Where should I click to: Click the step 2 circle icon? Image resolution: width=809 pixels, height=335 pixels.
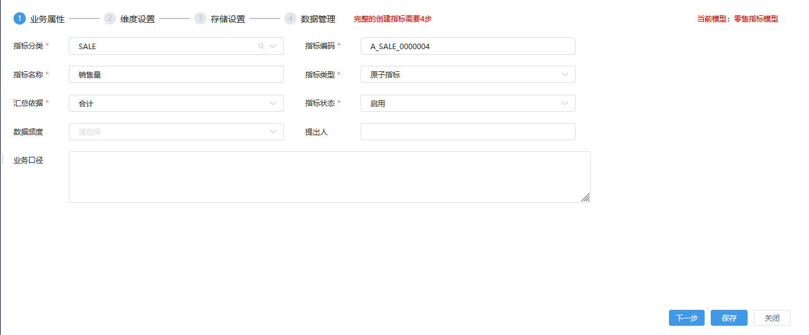tap(109, 18)
